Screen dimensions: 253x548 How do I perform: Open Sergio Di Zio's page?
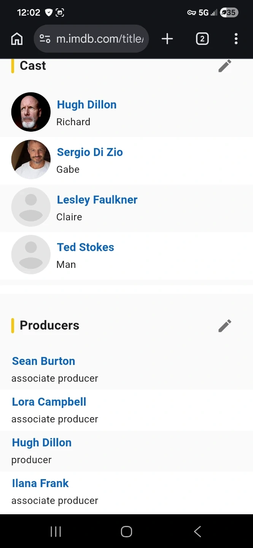point(90,152)
